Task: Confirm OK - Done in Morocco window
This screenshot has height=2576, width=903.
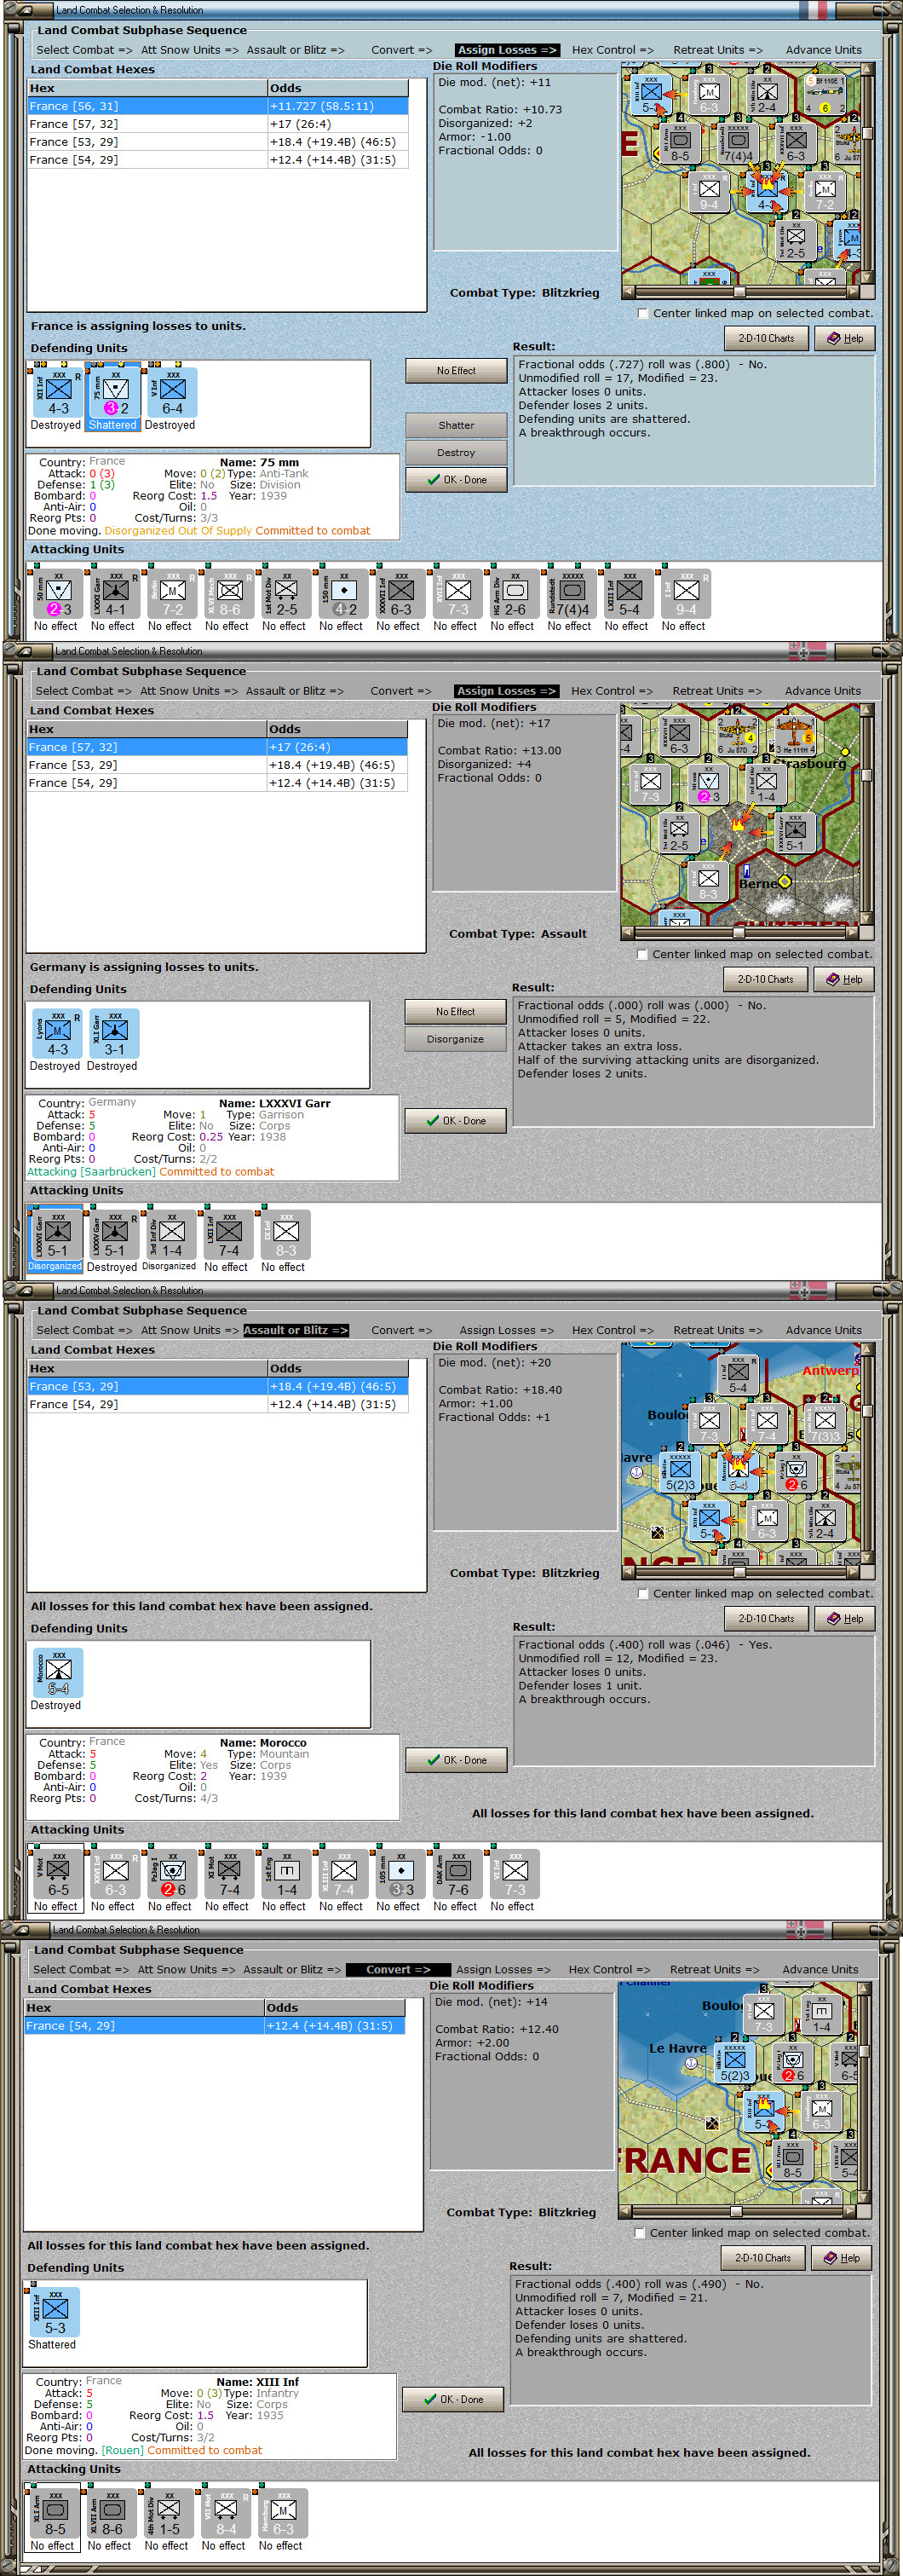Action: pyautogui.click(x=457, y=1760)
